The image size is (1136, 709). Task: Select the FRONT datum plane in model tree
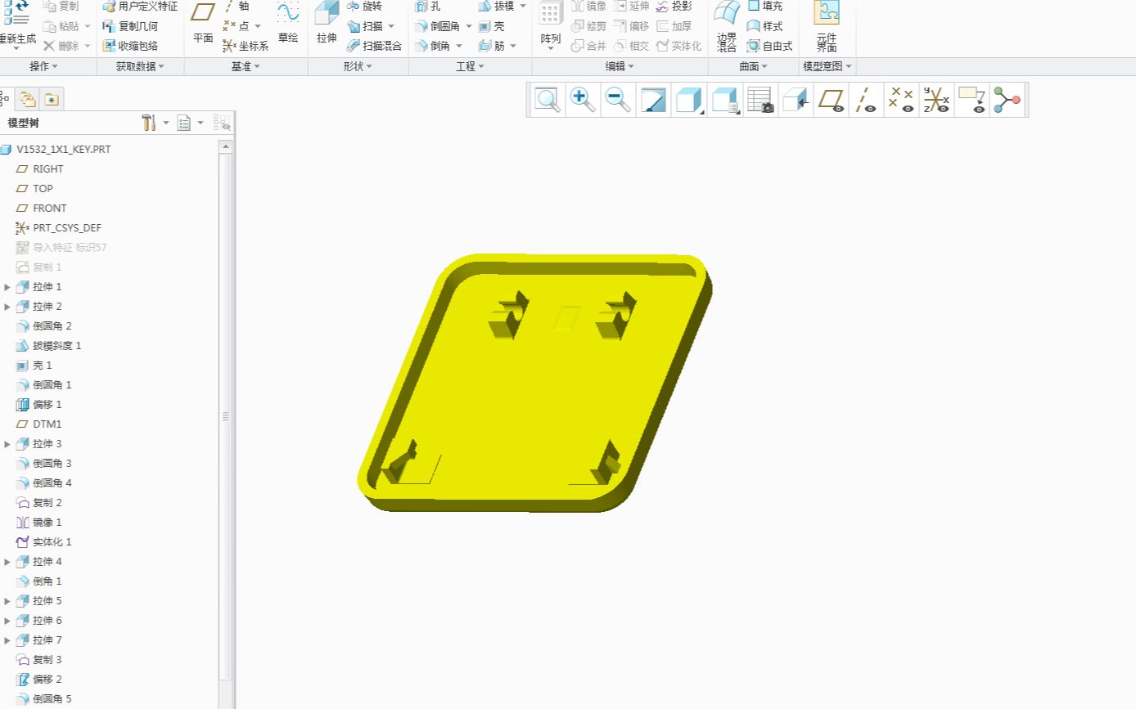(x=50, y=208)
